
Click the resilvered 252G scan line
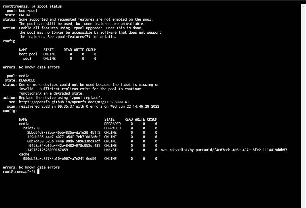pos(89,106)
